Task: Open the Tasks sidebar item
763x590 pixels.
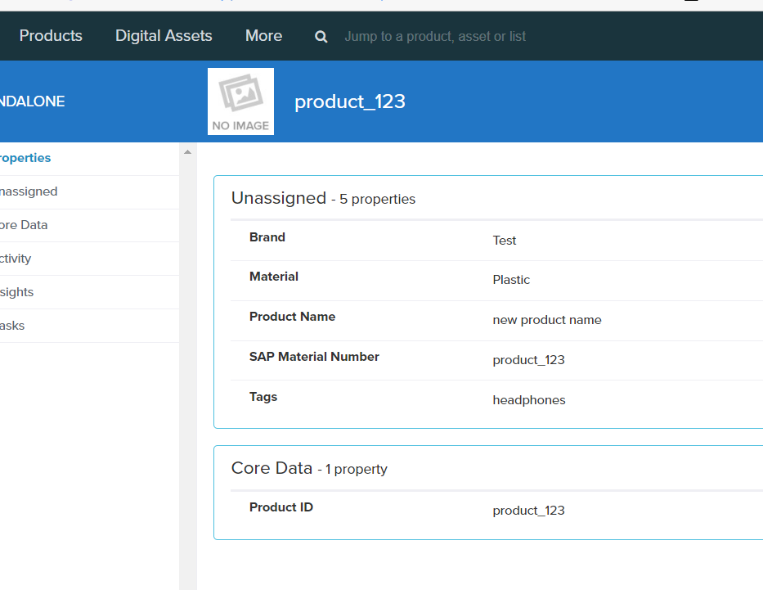Action: click(12, 326)
